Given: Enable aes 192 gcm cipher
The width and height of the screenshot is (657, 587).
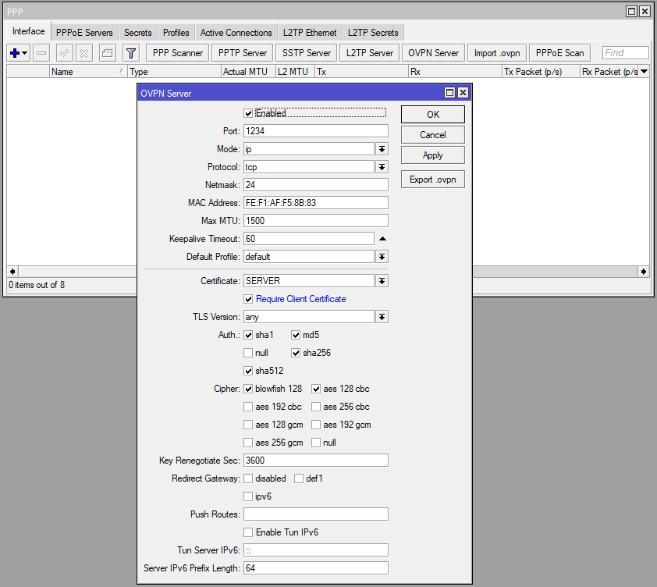Looking at the screenshot, I should pos(316,425).
